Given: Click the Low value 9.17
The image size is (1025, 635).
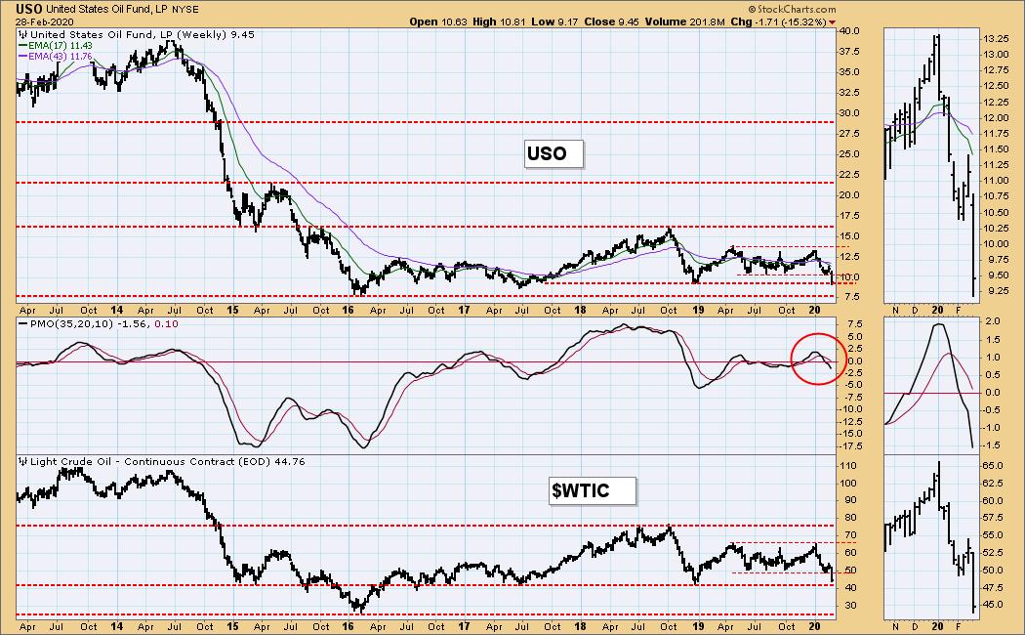Looking at the screenshot, I should (567, 21).
